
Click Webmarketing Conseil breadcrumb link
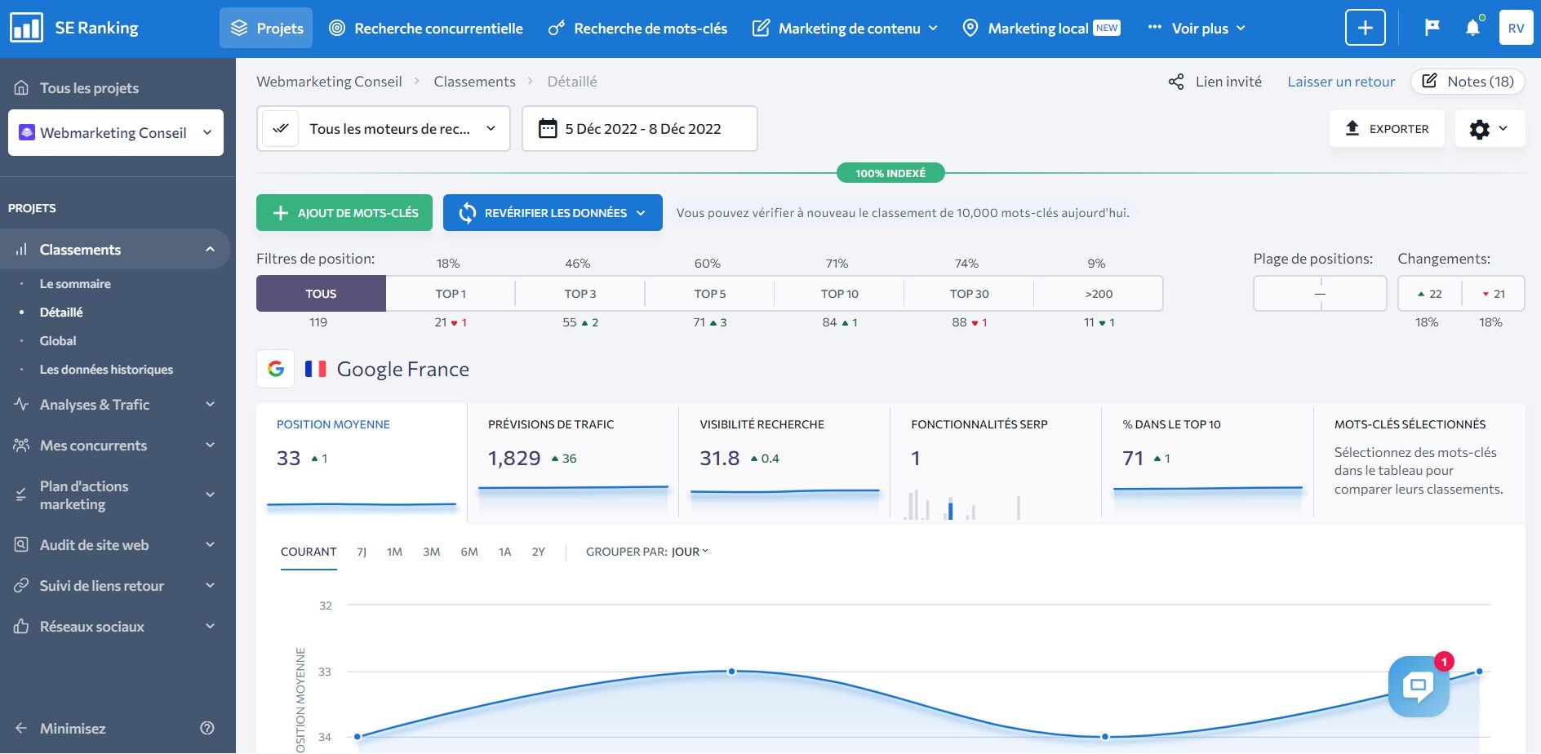point(329,82)
